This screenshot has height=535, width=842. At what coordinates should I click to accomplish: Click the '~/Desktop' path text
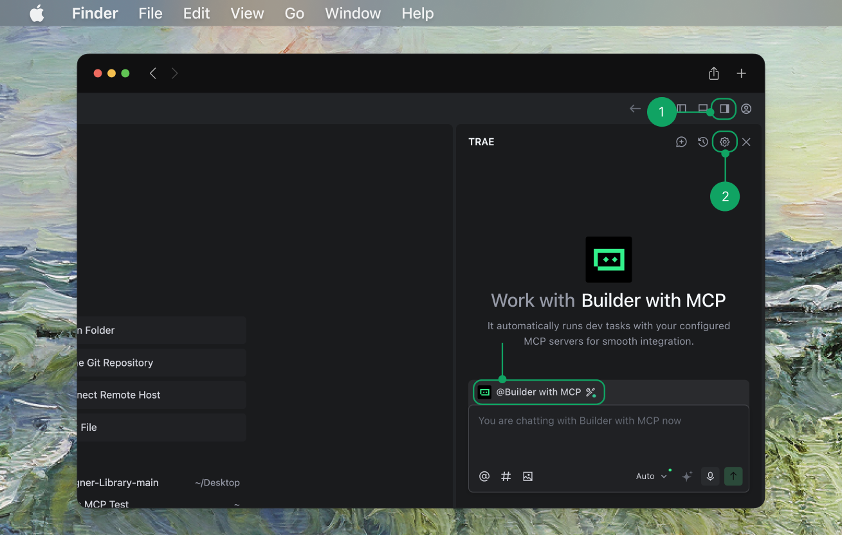pyautogui.click(x=217, y=483)
